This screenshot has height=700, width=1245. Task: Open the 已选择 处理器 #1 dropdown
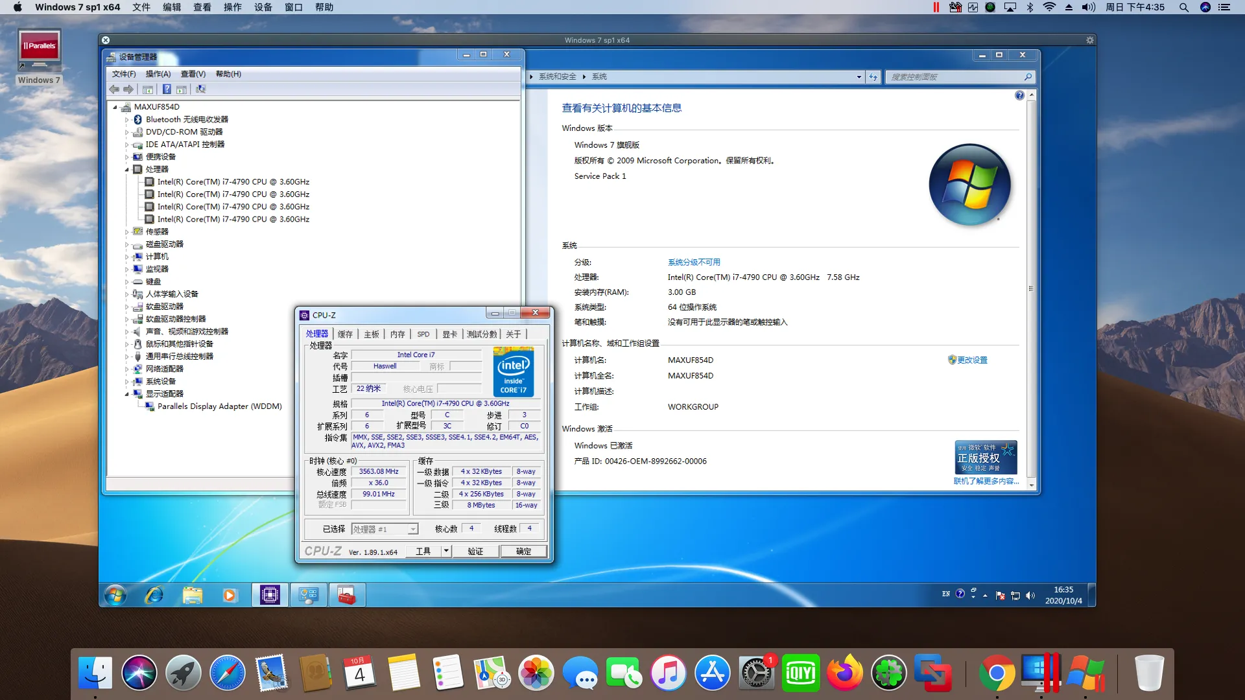(412, 530)
